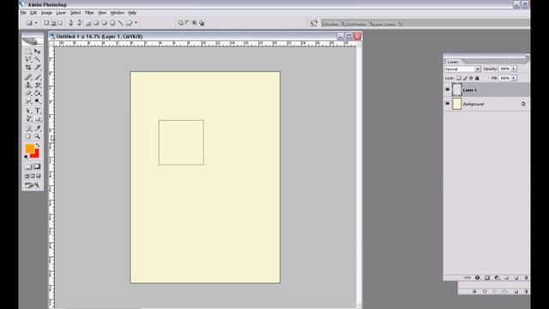
Task: Select the Rectangular Marquee tool
Action: click(28, 51)
